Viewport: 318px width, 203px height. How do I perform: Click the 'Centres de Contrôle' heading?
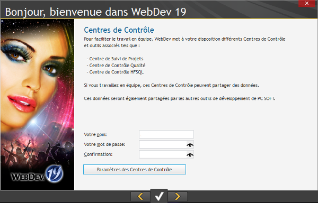119,30
